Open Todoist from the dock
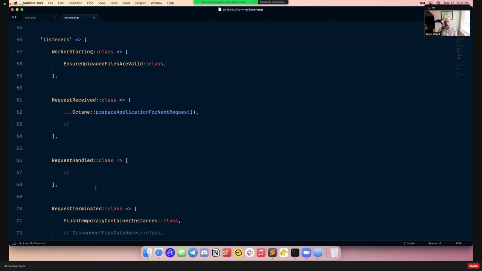 point(227,253)
